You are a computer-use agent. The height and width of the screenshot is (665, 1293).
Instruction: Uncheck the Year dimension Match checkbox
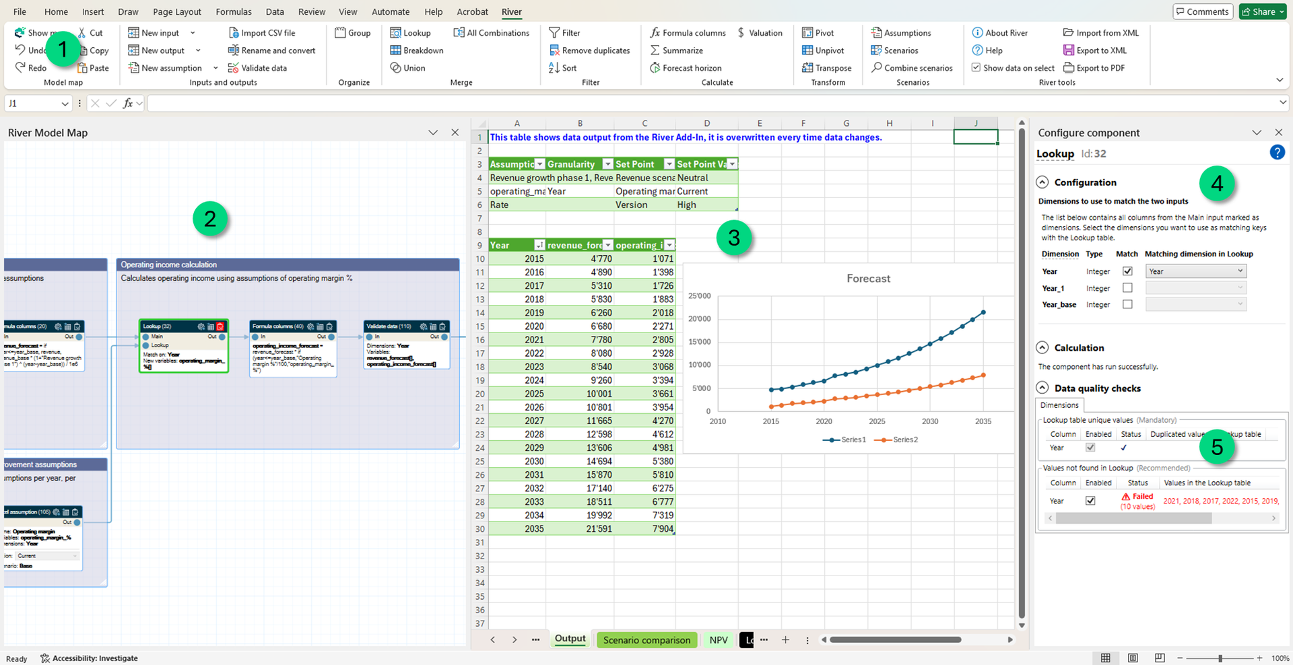[1127, 271]
